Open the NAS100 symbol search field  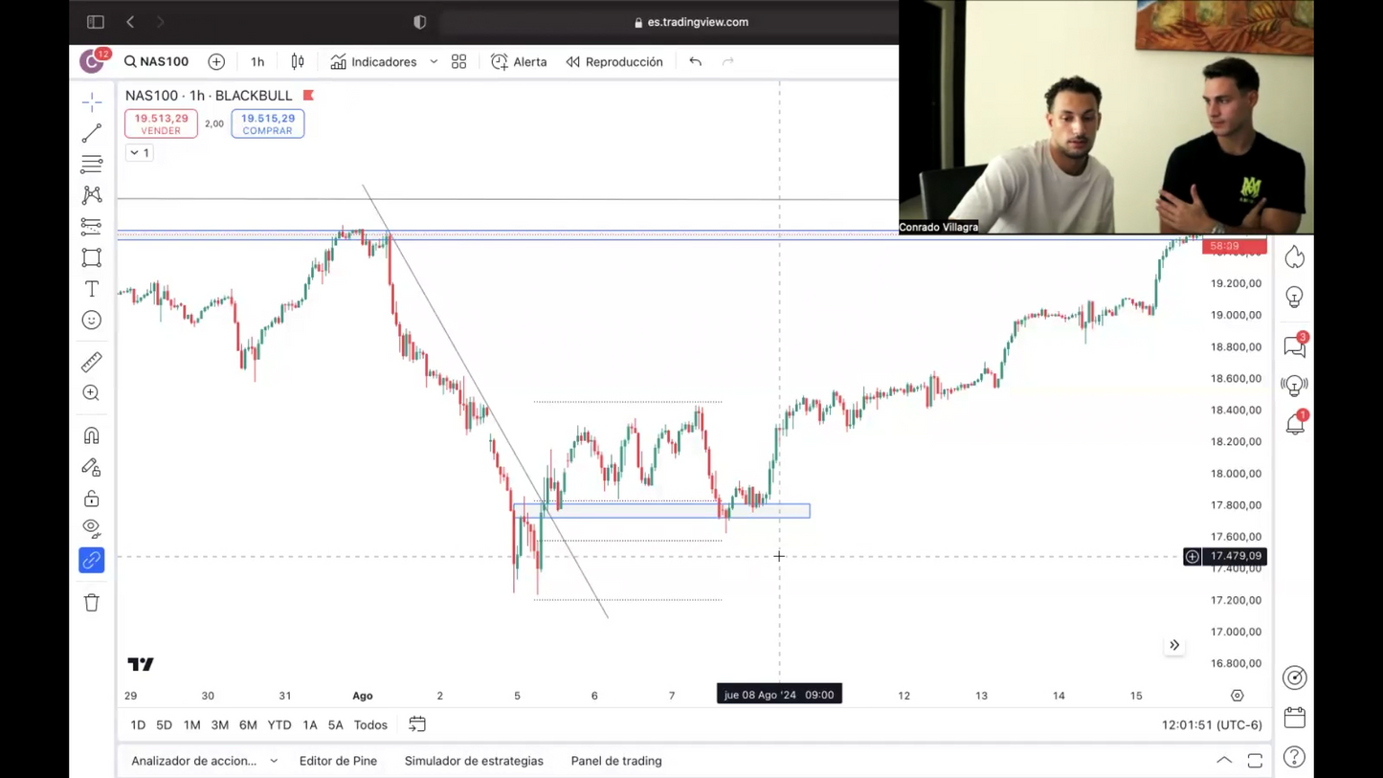(157, 62)
